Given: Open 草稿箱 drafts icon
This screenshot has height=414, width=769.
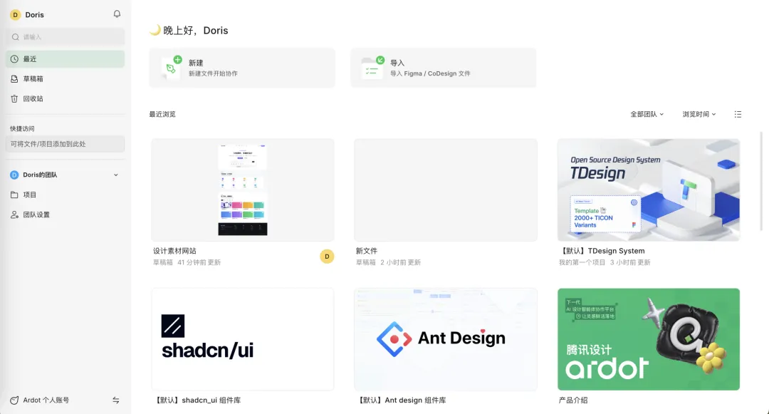Looking at the screenshot, I should pyautogui.click(x=15, y=78).
